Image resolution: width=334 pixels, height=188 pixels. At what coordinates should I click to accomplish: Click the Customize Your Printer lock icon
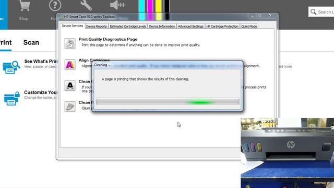(11, 99)
